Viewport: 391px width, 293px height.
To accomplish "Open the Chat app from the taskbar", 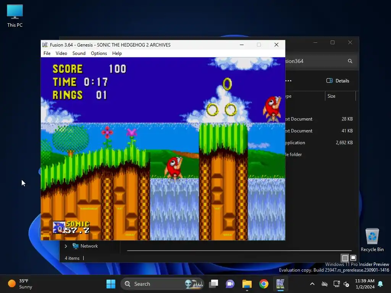I will click(x=230, y=284).
